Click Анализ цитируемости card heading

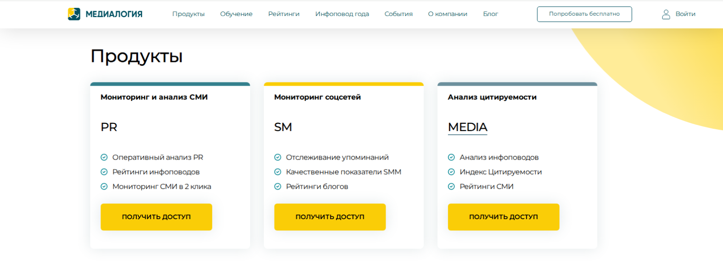[x=492, y=97]
